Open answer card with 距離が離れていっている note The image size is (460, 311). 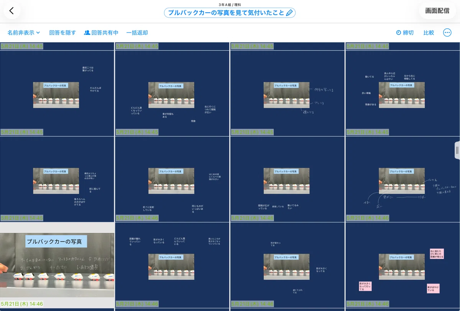point(172,265)
